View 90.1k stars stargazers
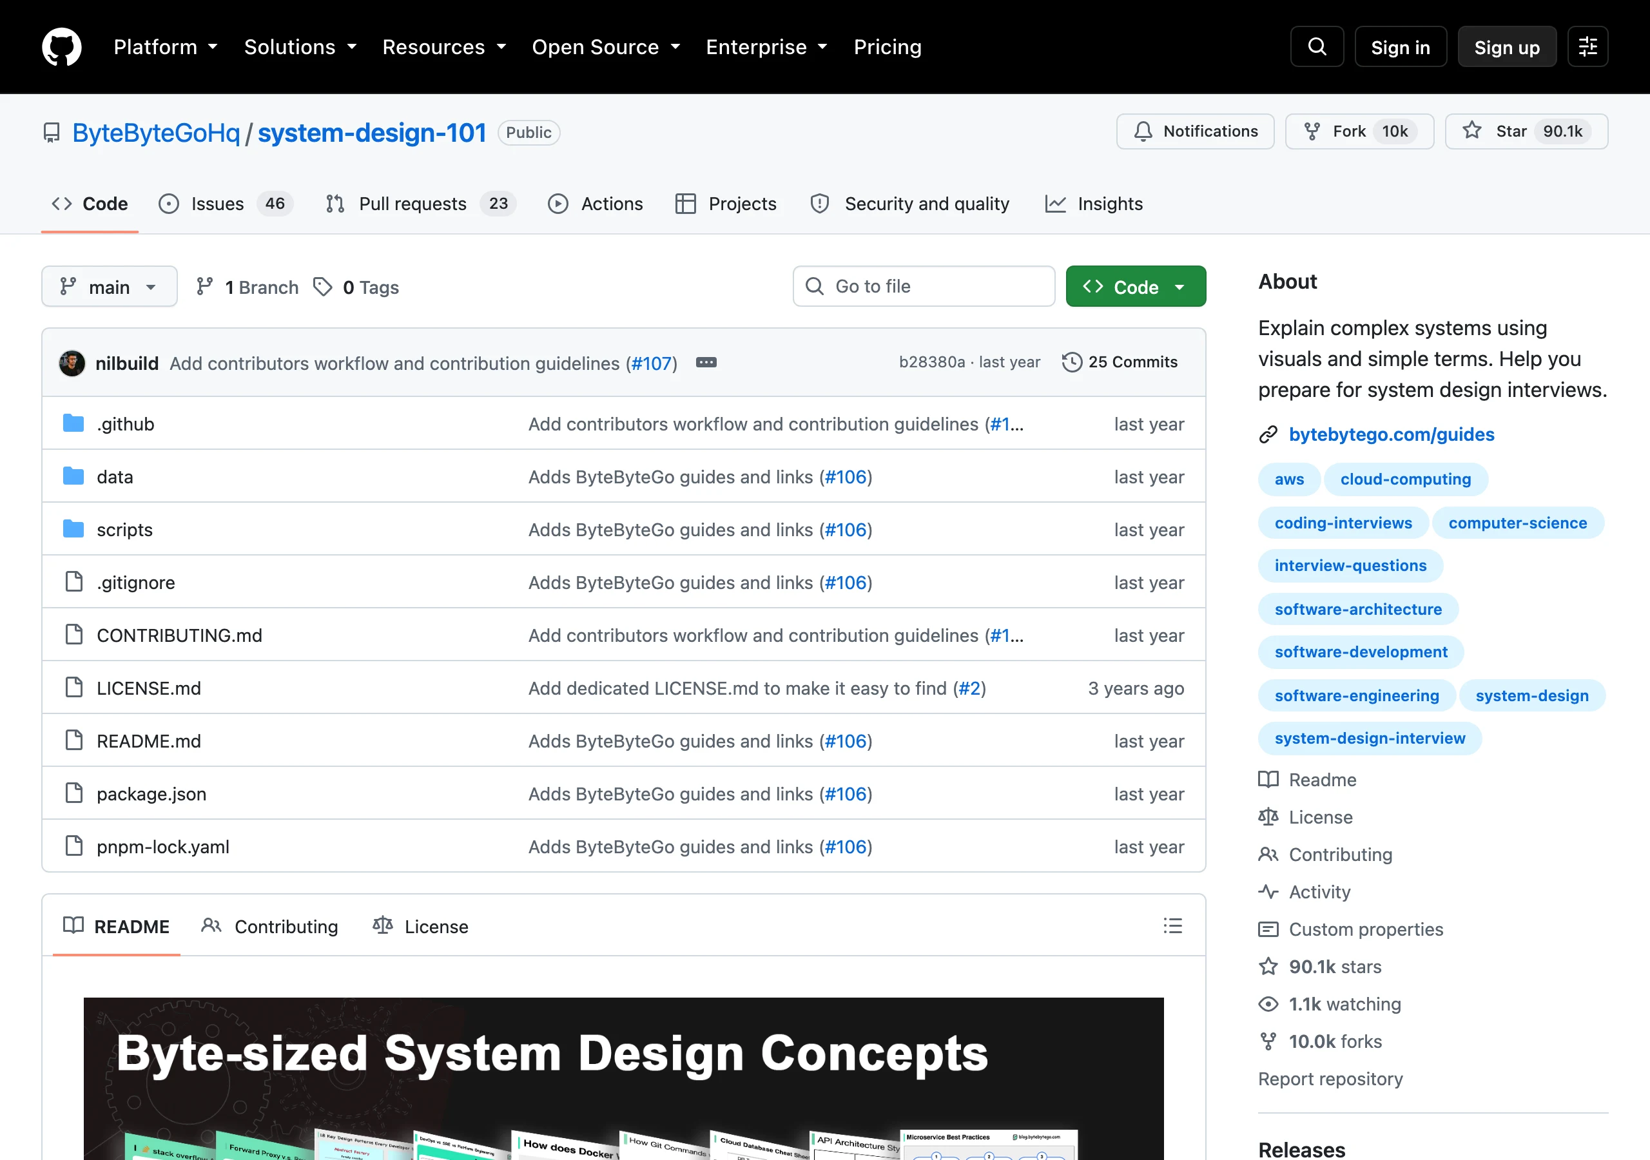The width and height of the screenshot is (1650, 1160). coord(1321,967)
